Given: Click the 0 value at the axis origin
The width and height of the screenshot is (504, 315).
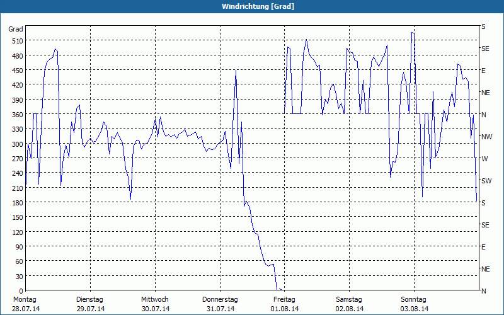Looking at the screenshot, I should pyautogui.click(x=21, y=291).
